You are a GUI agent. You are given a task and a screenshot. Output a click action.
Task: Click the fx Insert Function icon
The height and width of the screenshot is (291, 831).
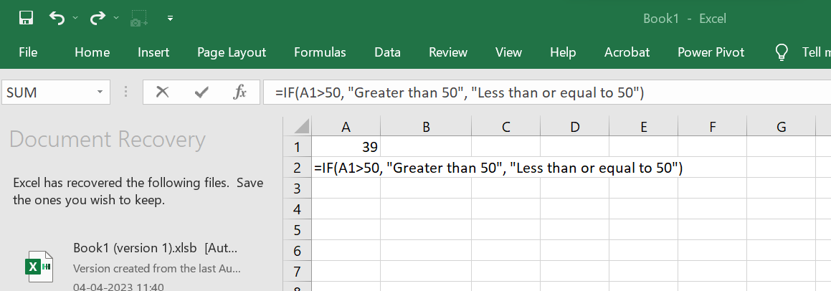tap(240, 92)
